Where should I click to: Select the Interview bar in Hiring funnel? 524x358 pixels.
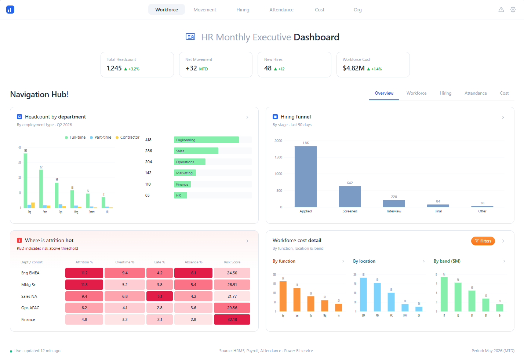tap(394, 204)
